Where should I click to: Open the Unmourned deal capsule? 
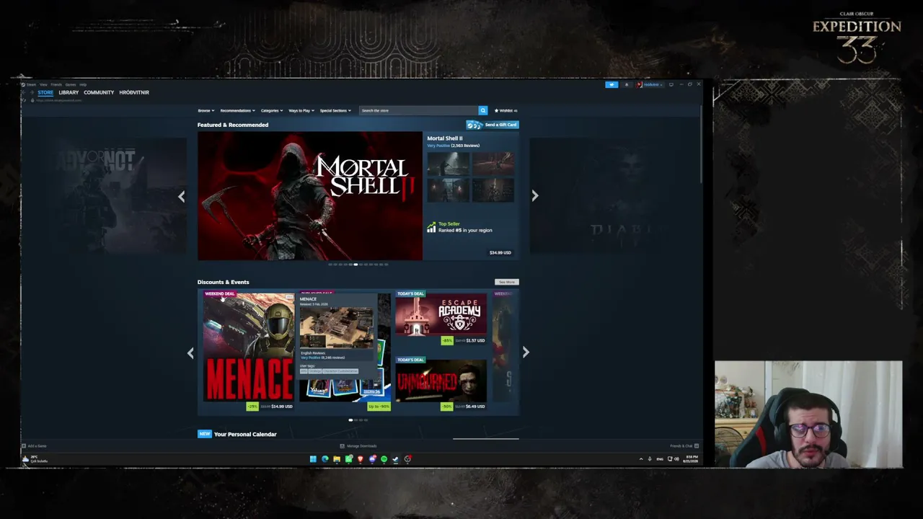(x=441, y=383)
